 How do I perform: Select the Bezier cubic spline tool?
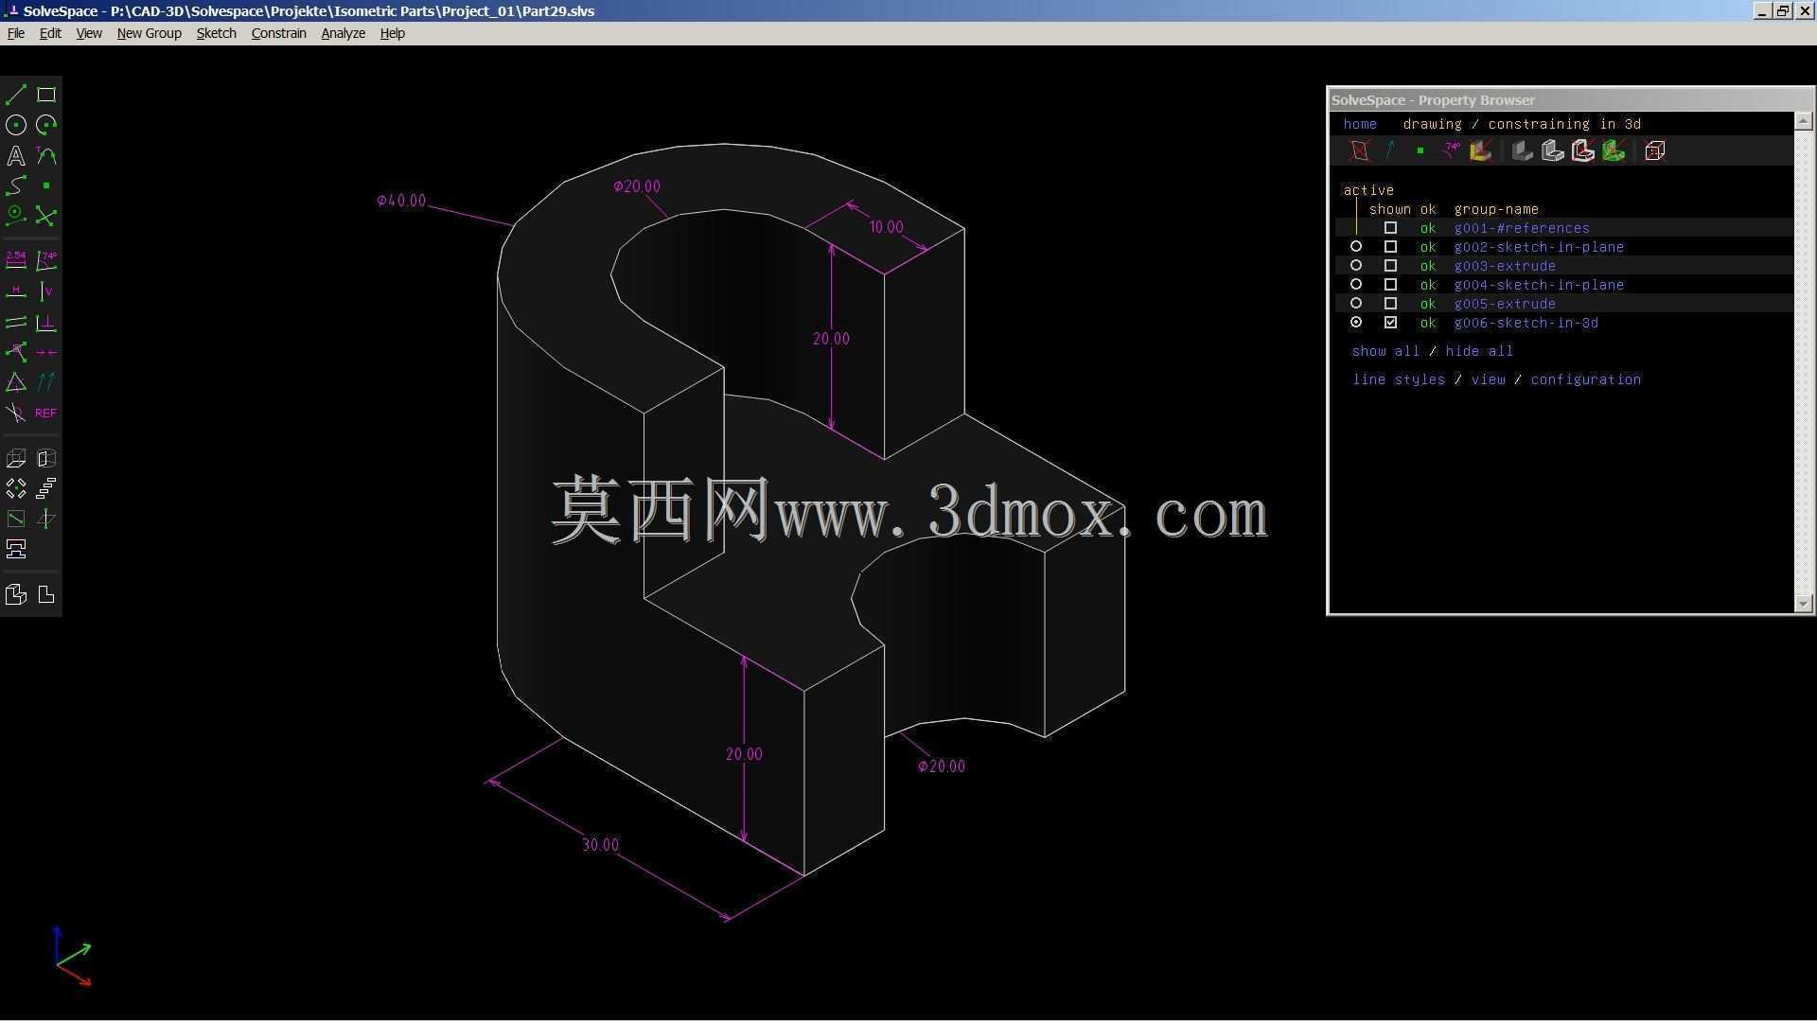point(16,185)
